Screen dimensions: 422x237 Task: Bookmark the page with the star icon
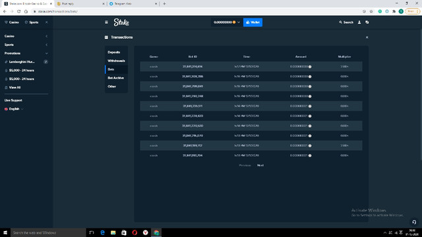tap(371, 11)
